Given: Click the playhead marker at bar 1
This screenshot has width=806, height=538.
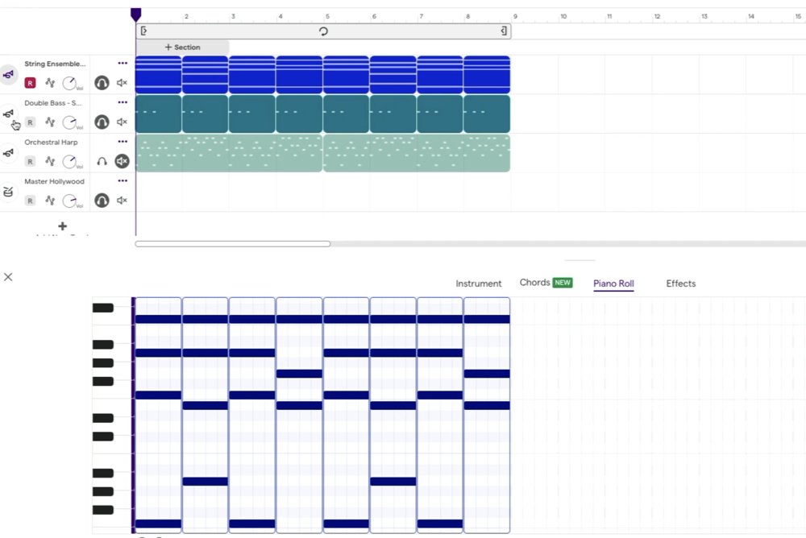Looking at the screenshot, I should 135,14.
